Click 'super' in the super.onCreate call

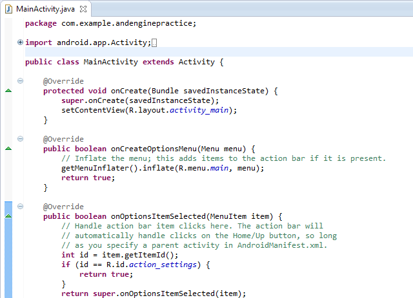click(72, 100)
